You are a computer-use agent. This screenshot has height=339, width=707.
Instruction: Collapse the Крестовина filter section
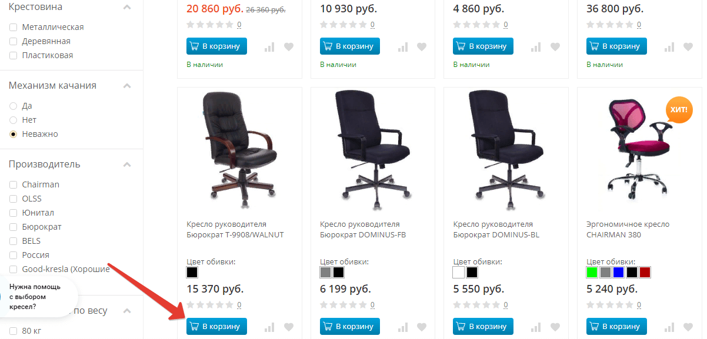coord(126,7)
